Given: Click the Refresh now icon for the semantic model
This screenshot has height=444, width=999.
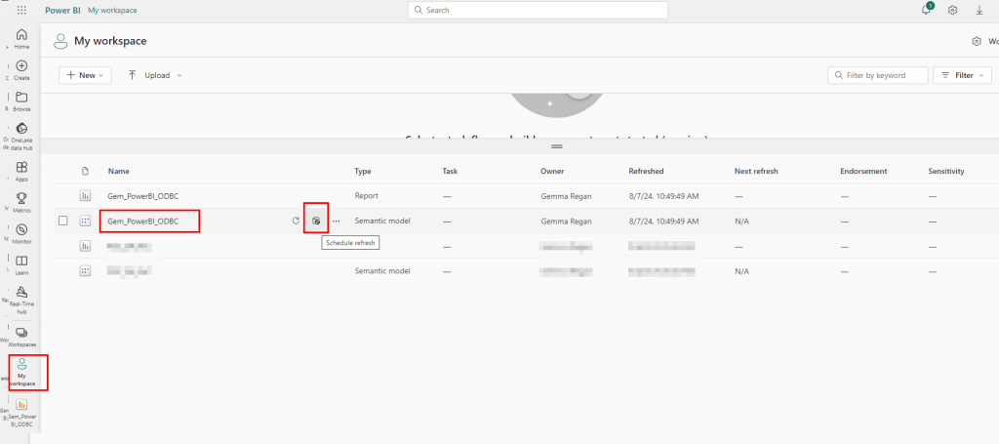Looking at the screenshot, I should pos(296,222).
